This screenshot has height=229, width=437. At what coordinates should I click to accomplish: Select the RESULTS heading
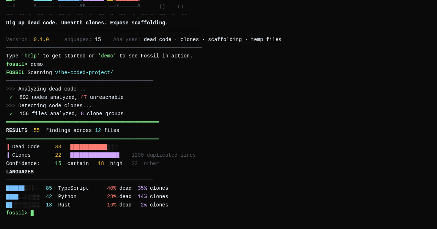(17, 130)
